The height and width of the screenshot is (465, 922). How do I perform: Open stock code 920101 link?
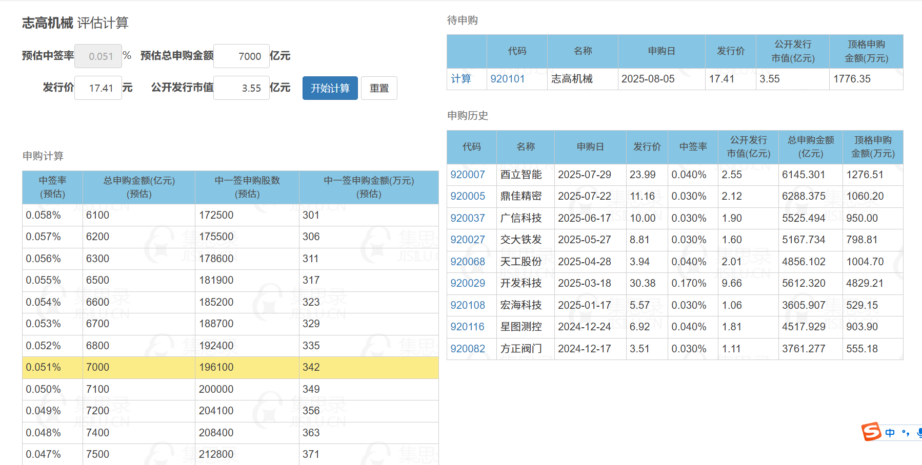(x=507, y=79)
